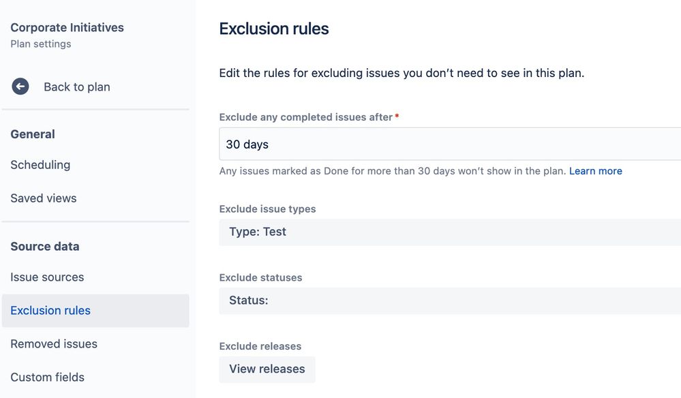Select the General section header
The width and height of the screenshot is (681, 398).
click(32, 134)
